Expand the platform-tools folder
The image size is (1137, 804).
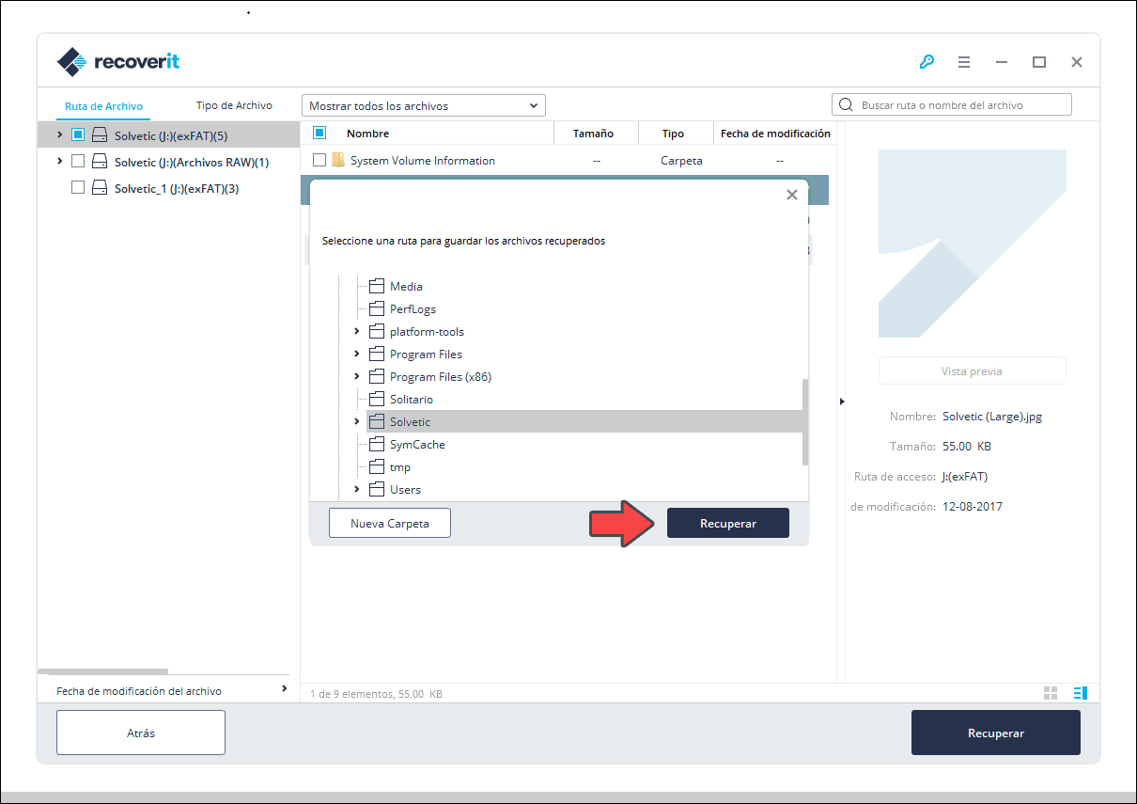(357, 331)
